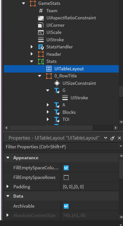The image size is (123, 226).
Task: Select the UIScale item
Action: pyautogui.click(x=54, y=33)
